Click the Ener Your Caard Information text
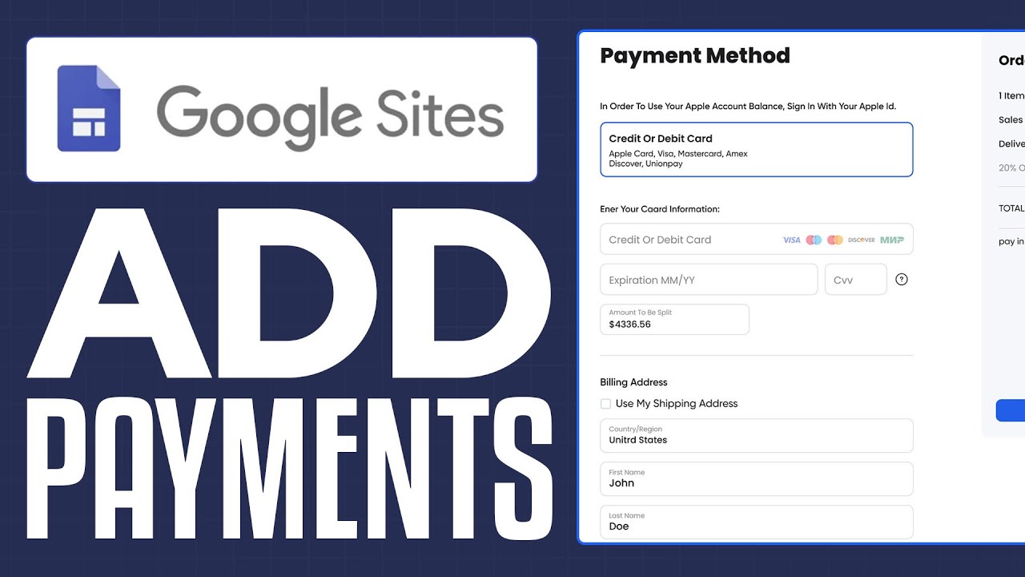The width and height of the screenshot is (1025, 577). [x=660, y=209]
